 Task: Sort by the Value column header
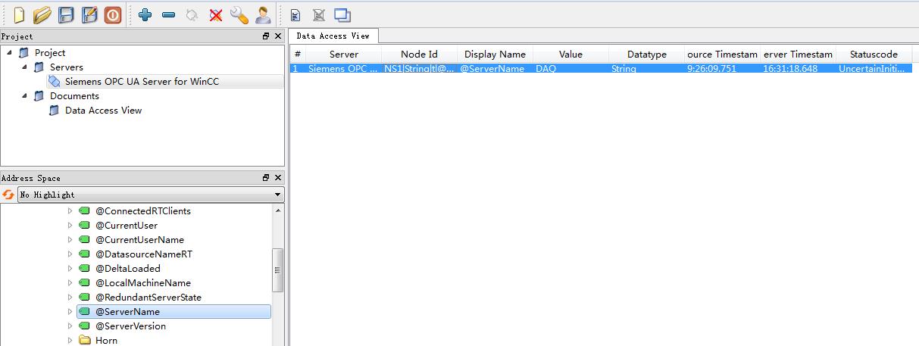click(570, 55)
